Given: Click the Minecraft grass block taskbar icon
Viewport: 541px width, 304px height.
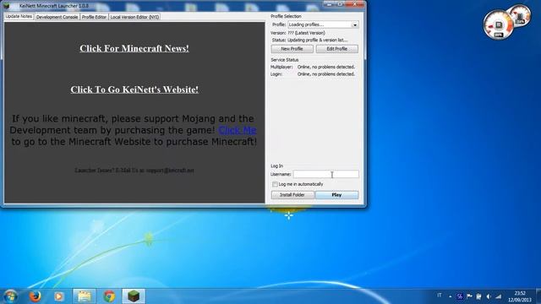Looking at the screenshot, I should [134, 296].
